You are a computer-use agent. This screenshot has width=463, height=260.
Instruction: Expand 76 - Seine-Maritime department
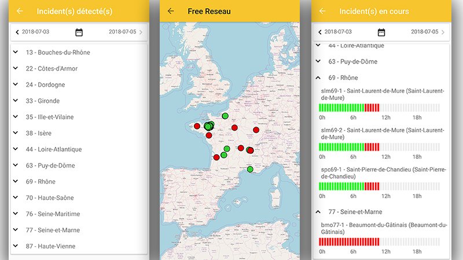[x=79, y=214]
